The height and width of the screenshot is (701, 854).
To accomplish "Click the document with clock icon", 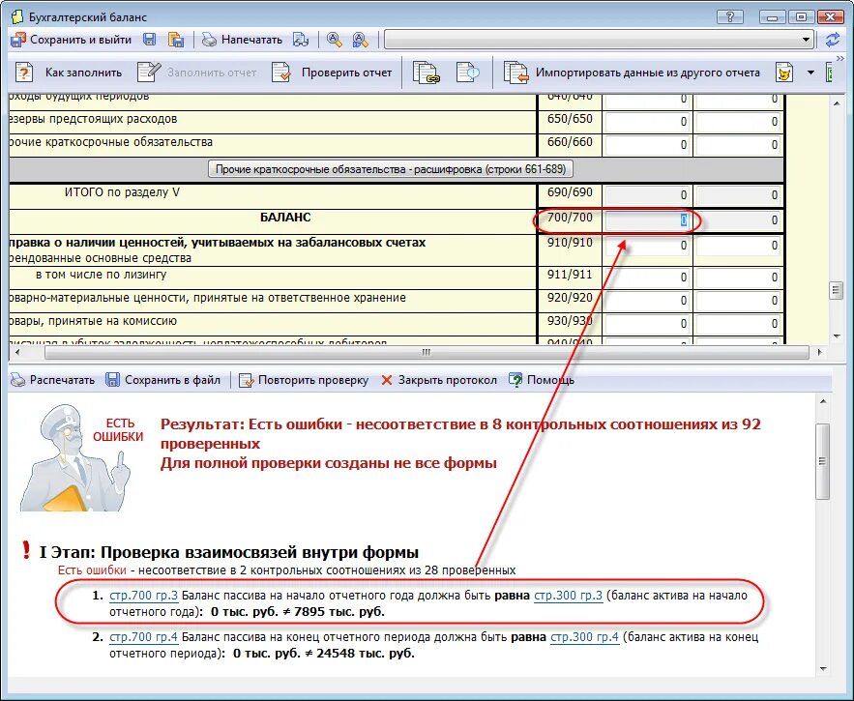I will (468, 73).
